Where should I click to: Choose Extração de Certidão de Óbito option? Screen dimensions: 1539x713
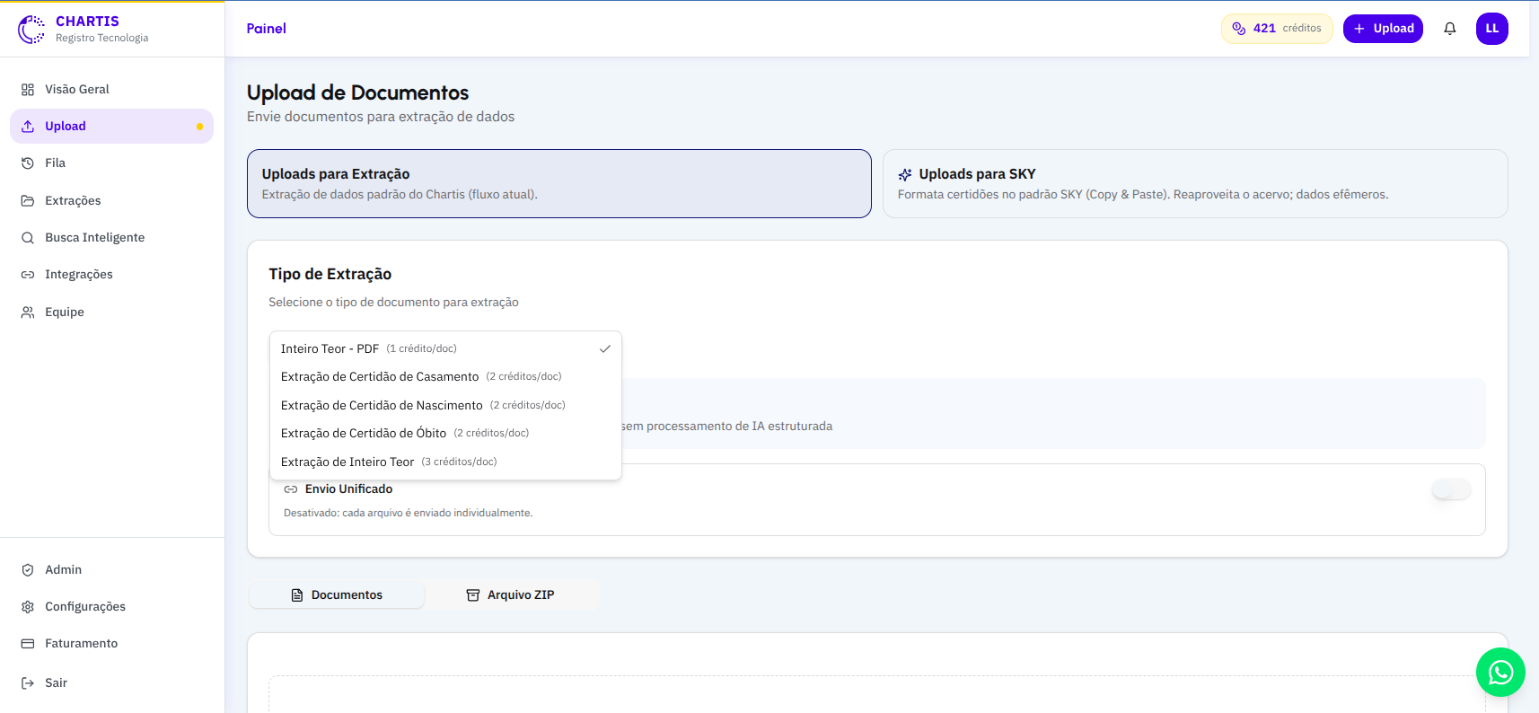point(445,433)
